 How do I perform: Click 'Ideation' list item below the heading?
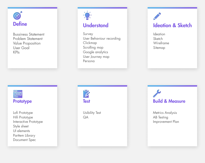159,34
